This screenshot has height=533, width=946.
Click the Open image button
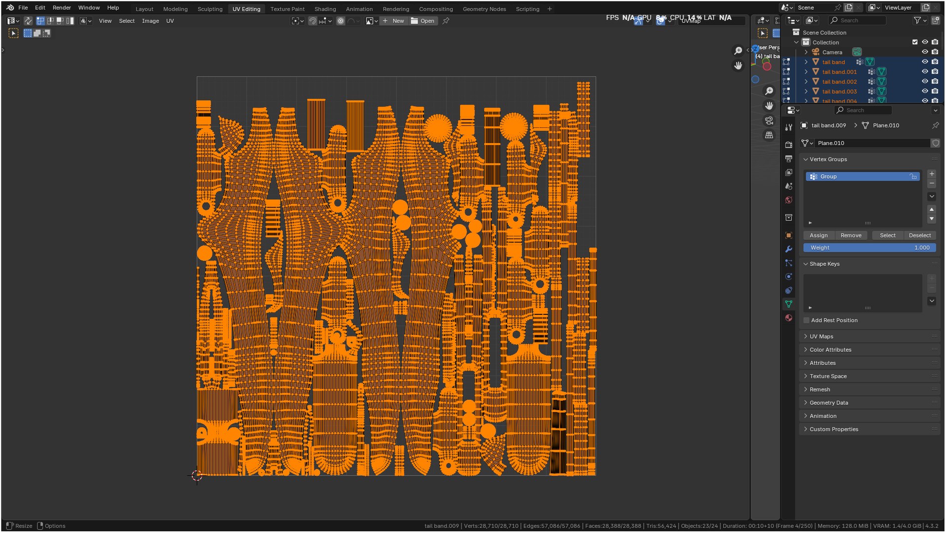click(x=423, y=21)
